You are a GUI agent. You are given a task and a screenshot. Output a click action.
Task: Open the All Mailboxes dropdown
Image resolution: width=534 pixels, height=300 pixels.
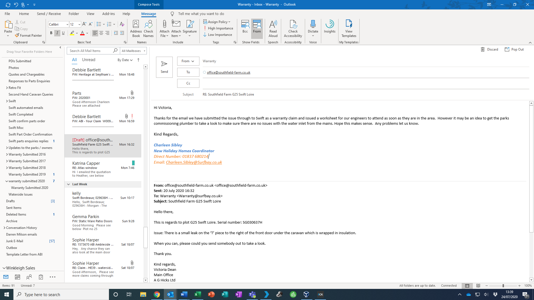click(133, 51)
